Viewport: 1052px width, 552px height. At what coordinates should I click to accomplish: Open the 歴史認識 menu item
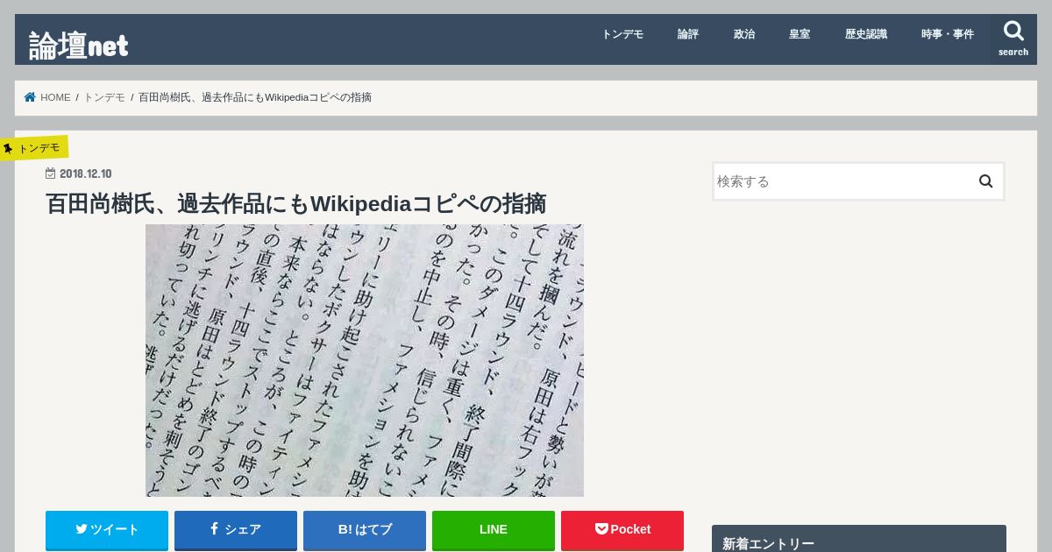coord(866,34)
